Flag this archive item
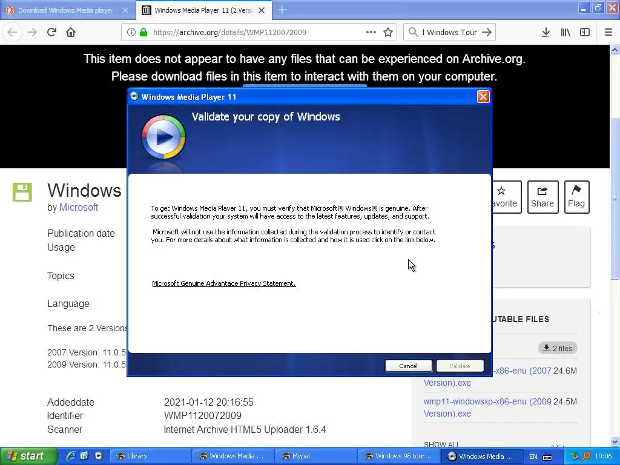This screenshot has height=465, width=620. [576, 197]
